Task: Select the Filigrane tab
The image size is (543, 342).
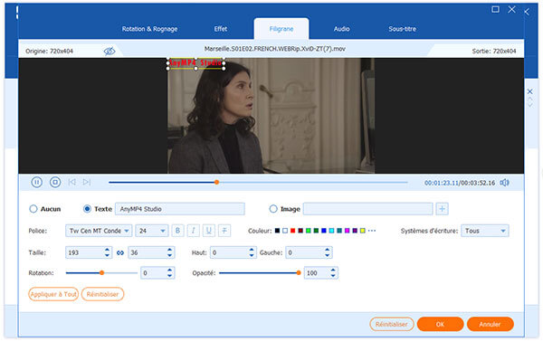Action: pyautogui.click(x=281, y=29)
